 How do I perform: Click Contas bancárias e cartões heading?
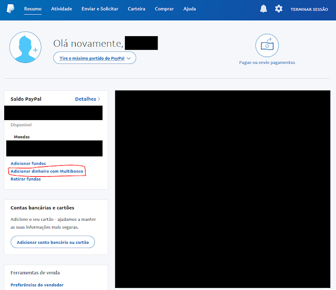pyautogui.click(x=43, y=208)
